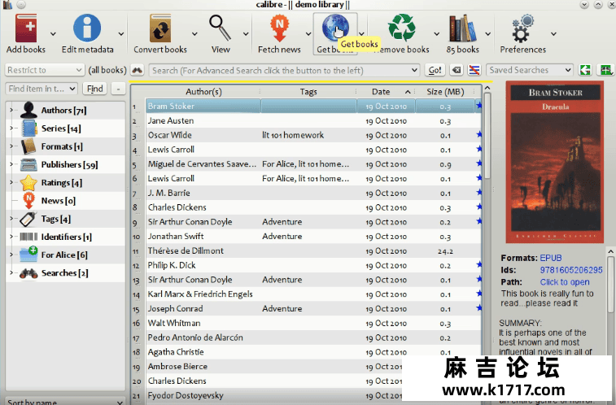This screenshot has height=405, width=616.
Task: Toggle search highlight icon beside clear button
Action: [474, 70]
